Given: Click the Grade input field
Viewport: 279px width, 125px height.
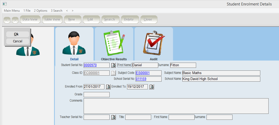Looking at the screenshot, I should click(x=96, y=95).
